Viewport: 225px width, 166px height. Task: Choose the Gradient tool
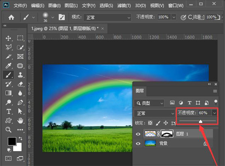coord(9,93)
